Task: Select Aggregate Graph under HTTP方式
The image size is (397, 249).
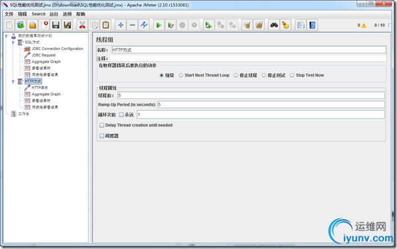Action: click(46, 94)
